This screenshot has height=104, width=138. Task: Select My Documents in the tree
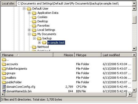pyautogui.click(x=47, y=34)
